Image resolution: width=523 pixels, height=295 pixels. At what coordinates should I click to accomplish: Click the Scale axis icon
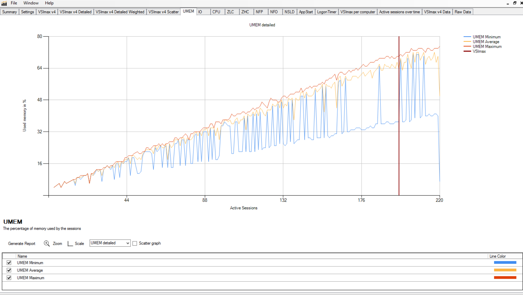pos(70,243)
